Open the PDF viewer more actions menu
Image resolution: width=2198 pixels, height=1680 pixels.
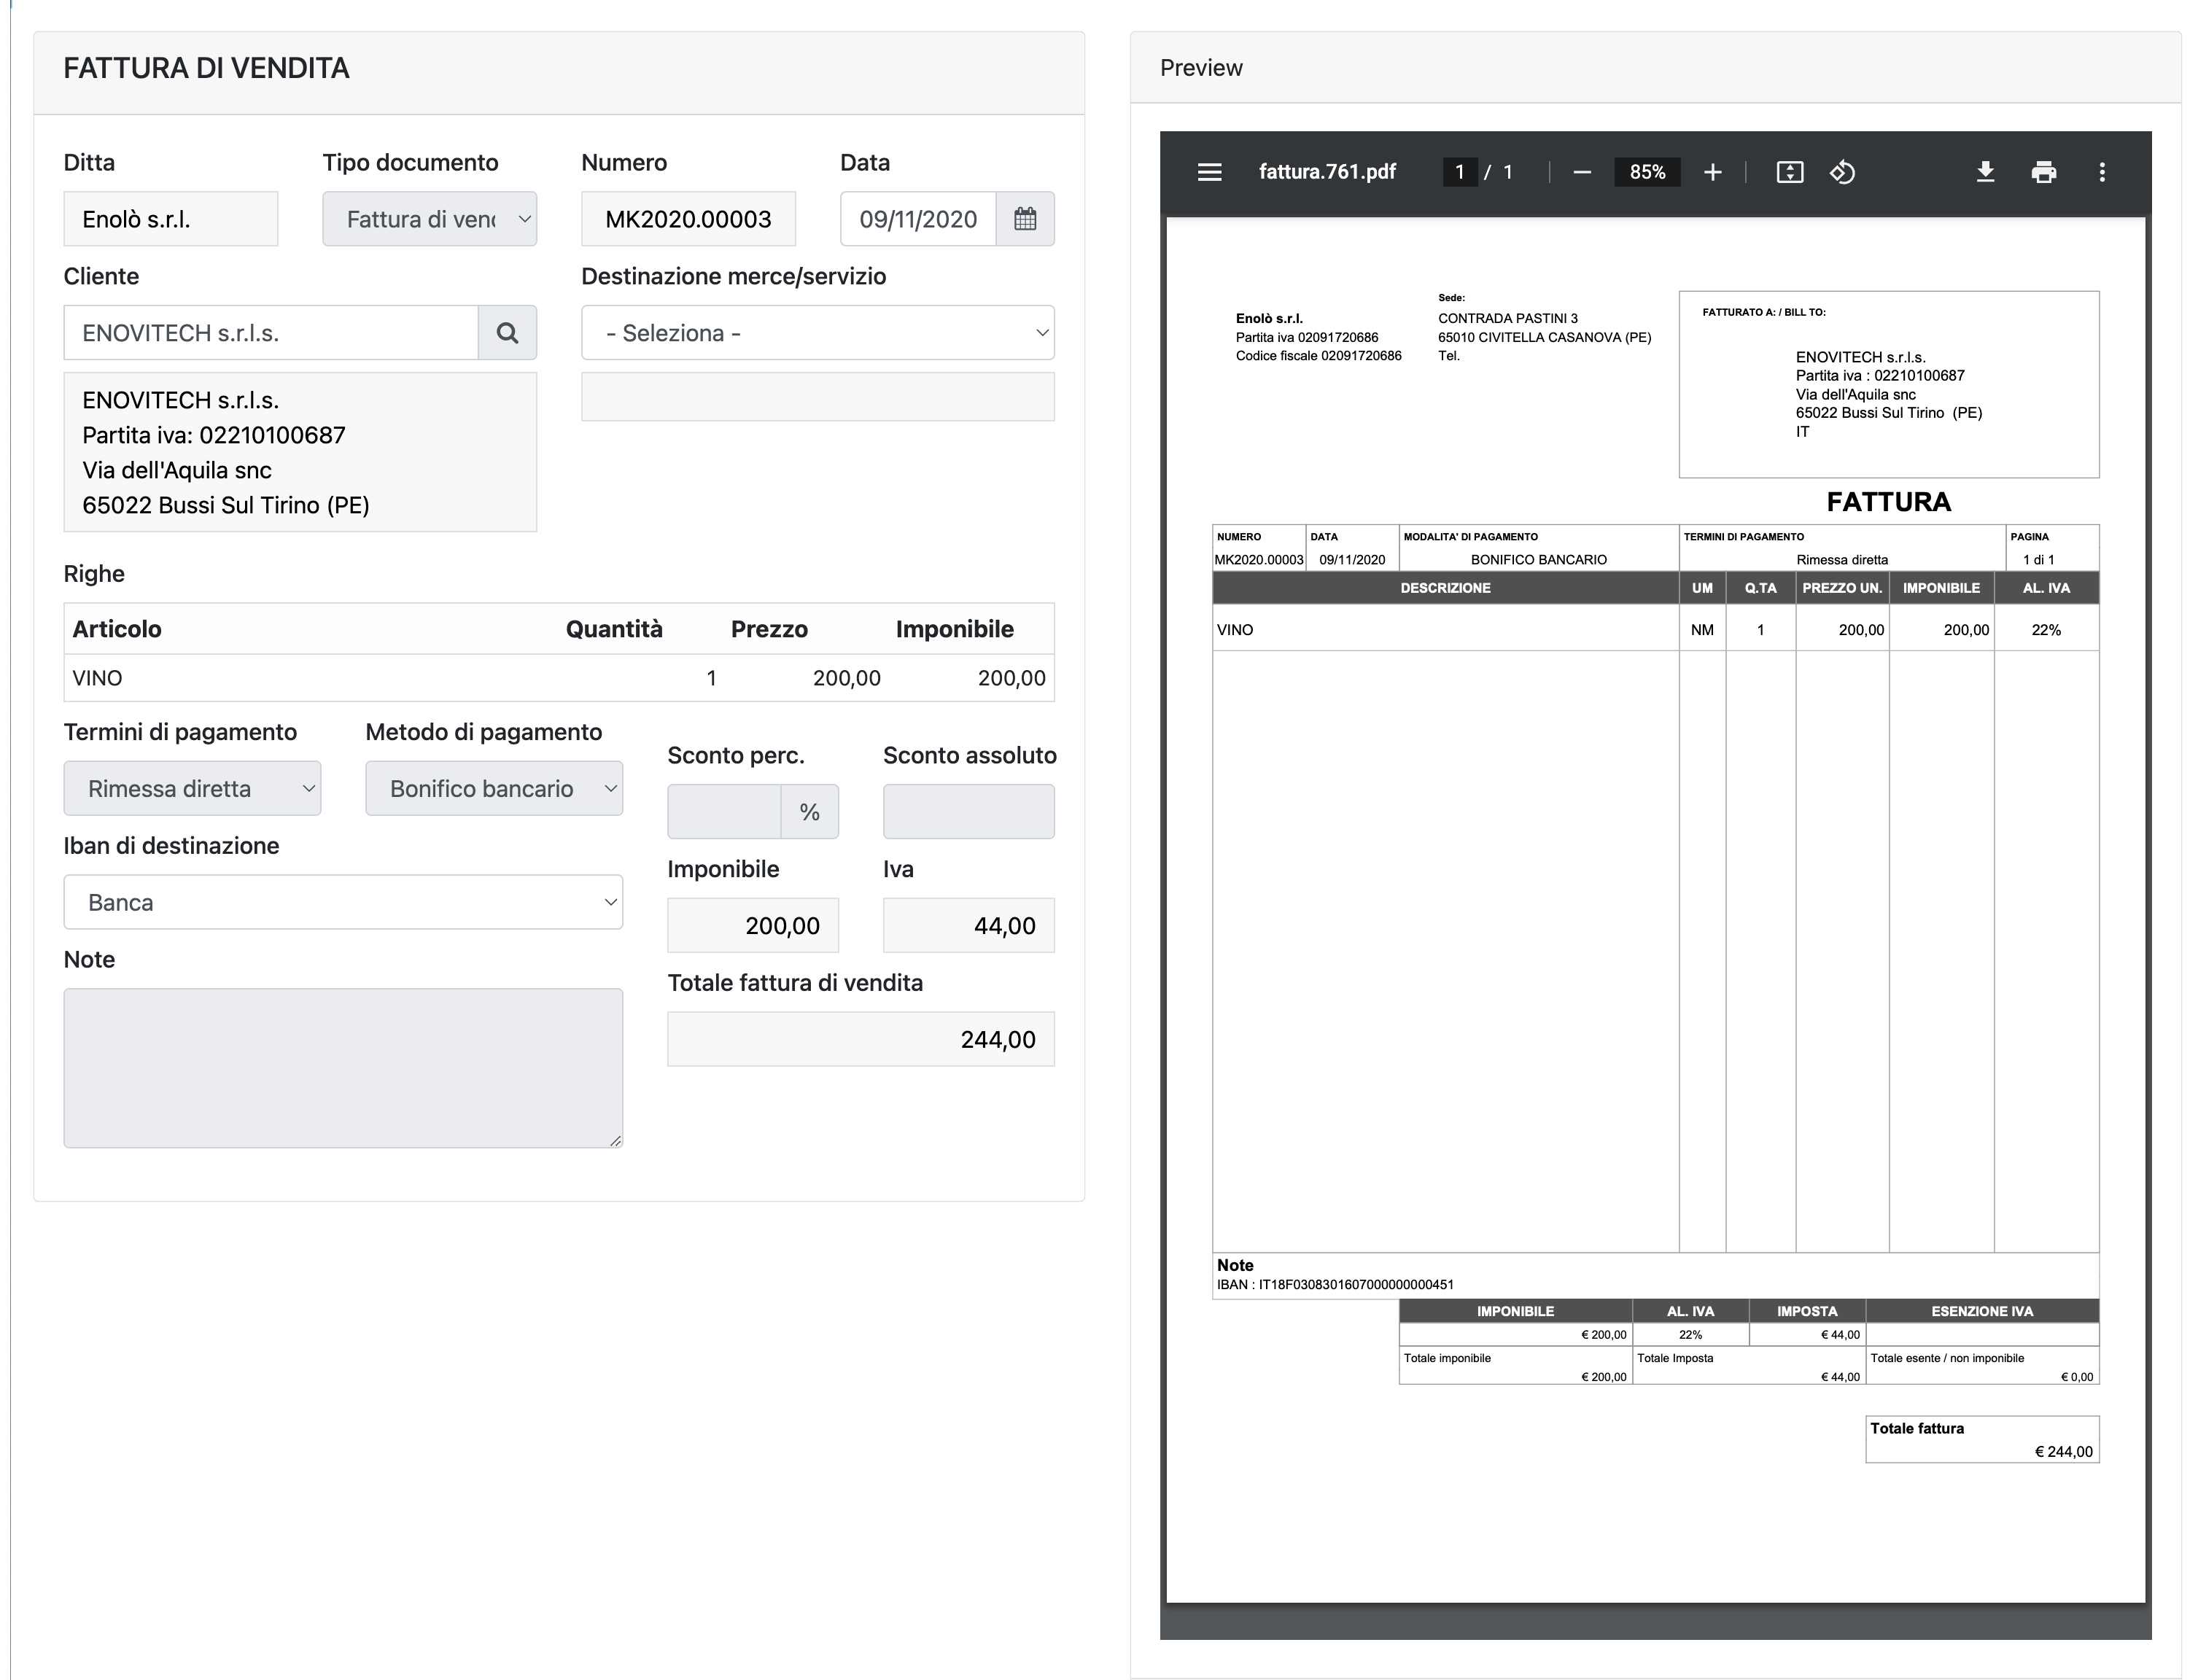(x=2101, y=172)
